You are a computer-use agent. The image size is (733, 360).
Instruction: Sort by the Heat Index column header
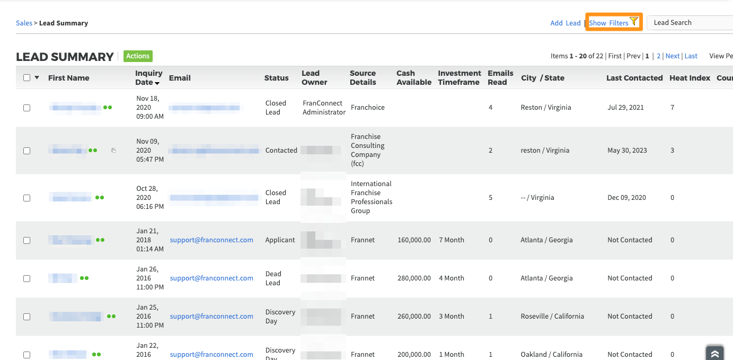[x=690, y=78]
